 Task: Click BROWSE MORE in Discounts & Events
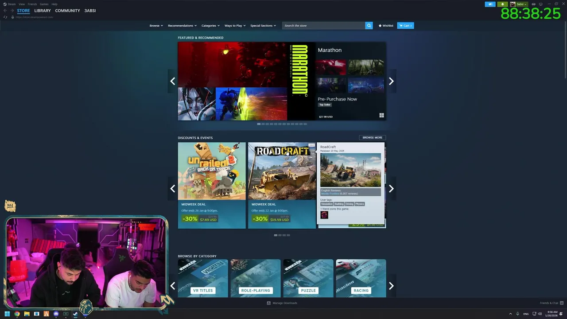(x=373, y=138)
